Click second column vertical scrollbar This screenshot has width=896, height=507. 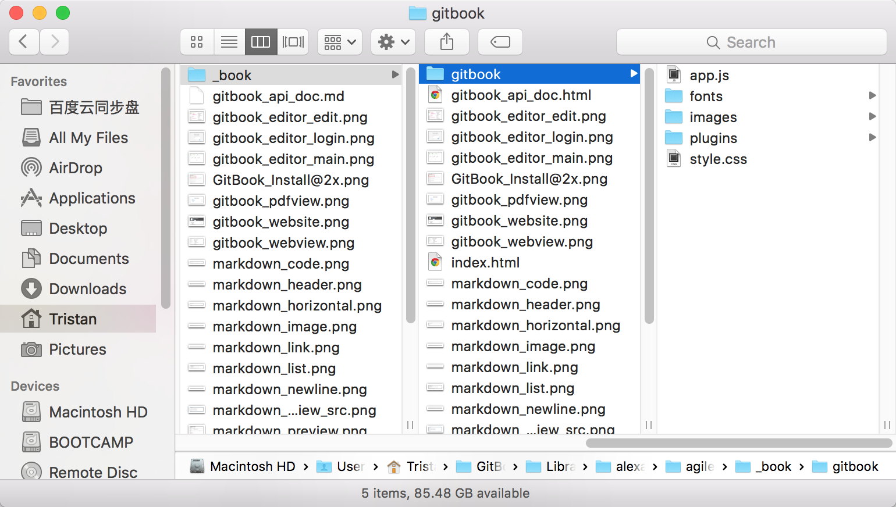(x=649, y=195)
